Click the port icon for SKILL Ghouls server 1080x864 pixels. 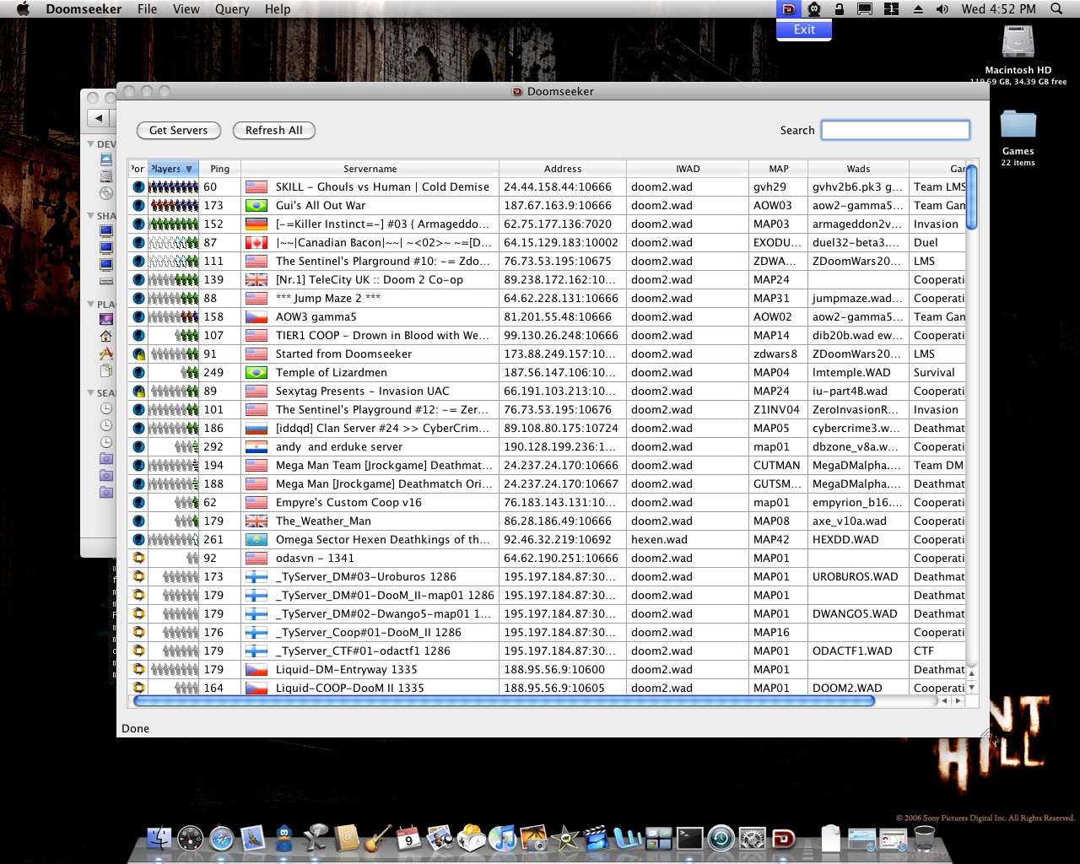[x=138, y=187]
